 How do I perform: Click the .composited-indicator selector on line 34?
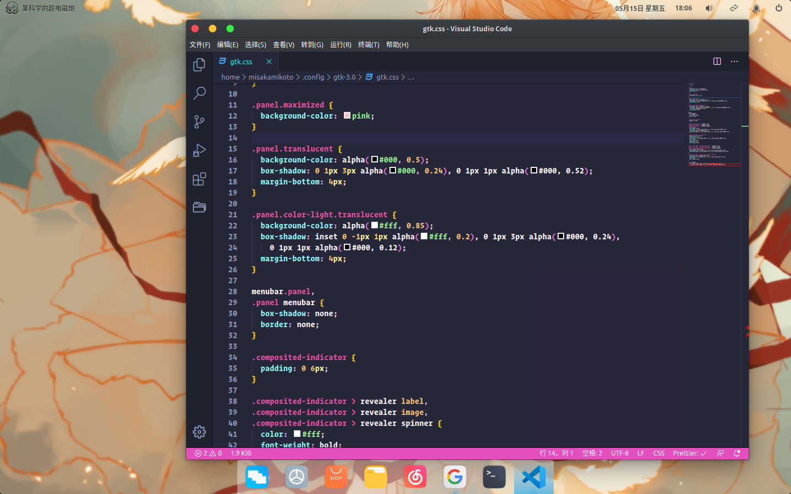(299, 357)
